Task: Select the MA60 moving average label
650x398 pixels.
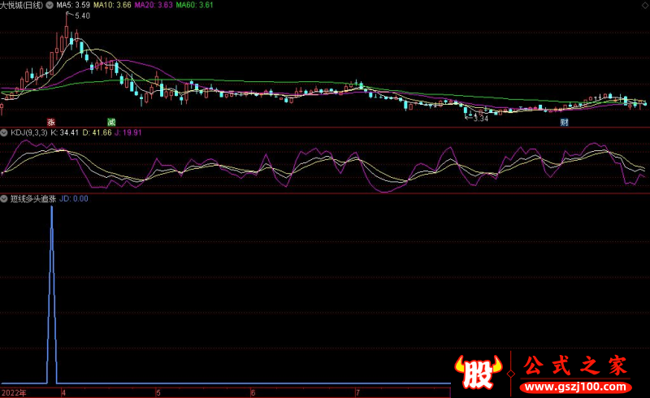Action: click(x=196, y=5)
